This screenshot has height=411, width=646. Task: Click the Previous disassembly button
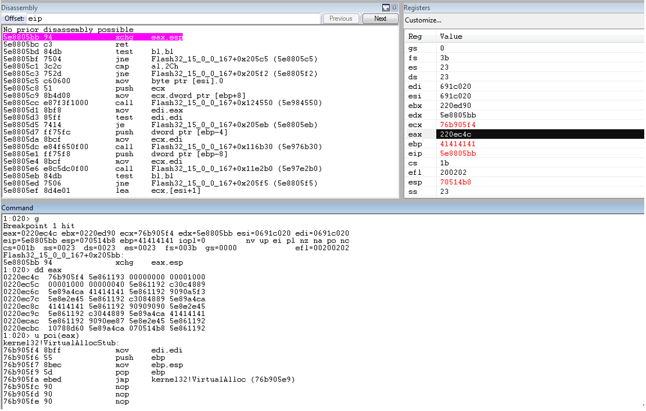(340, 19)
